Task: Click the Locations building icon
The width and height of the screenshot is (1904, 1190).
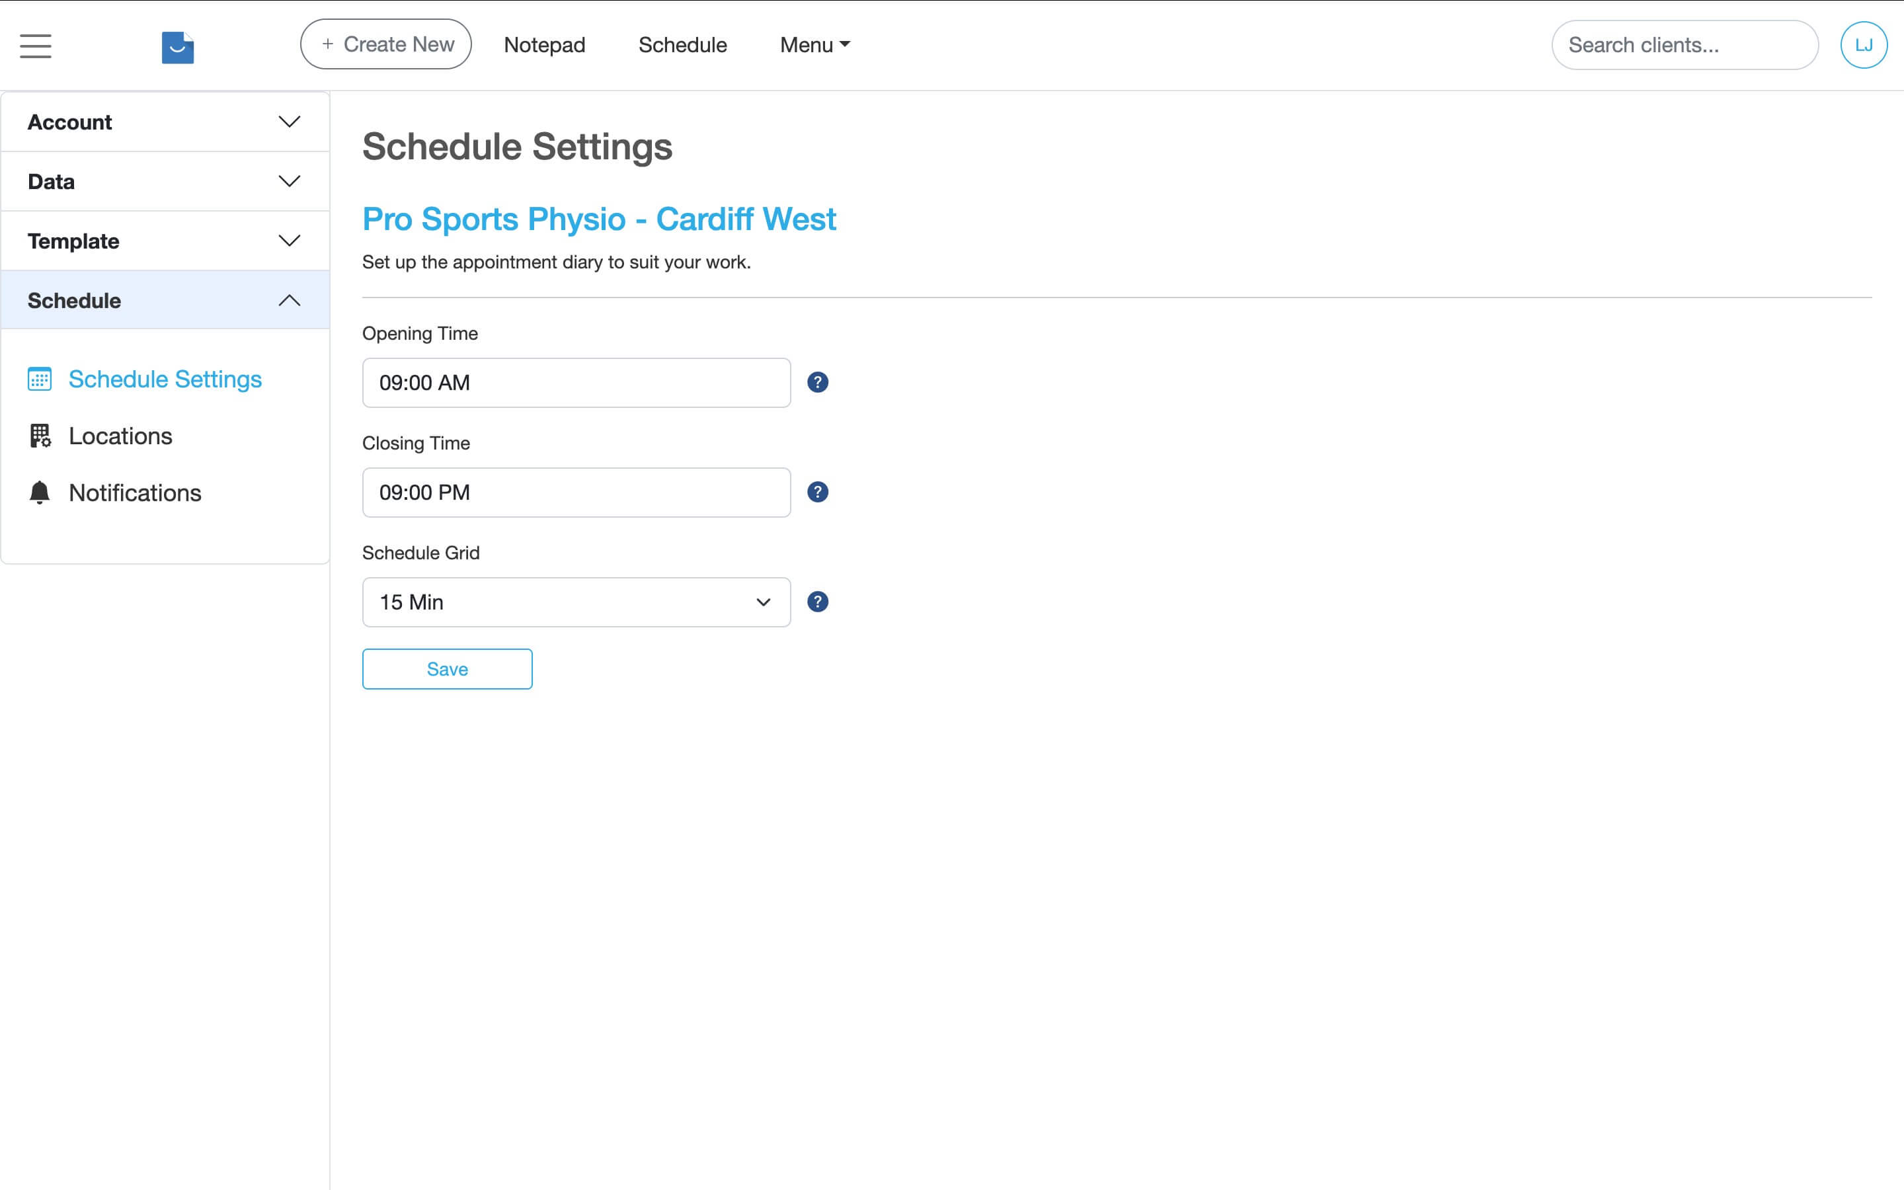Action: pos(40,435)
